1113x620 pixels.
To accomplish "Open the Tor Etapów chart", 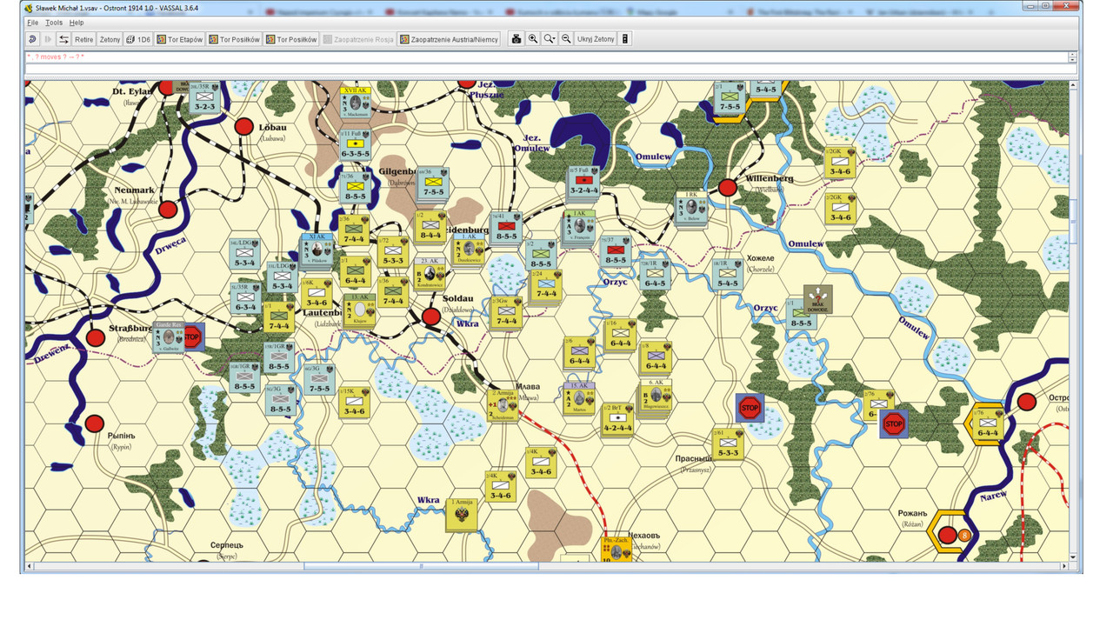I will pos(180,39).
